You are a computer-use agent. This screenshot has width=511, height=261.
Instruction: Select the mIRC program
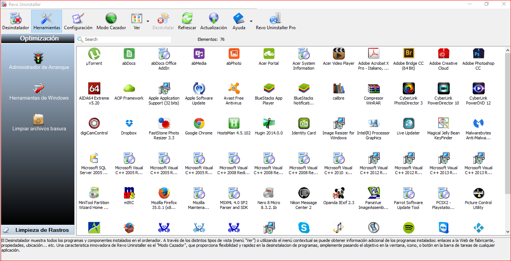tap(129, 196)
